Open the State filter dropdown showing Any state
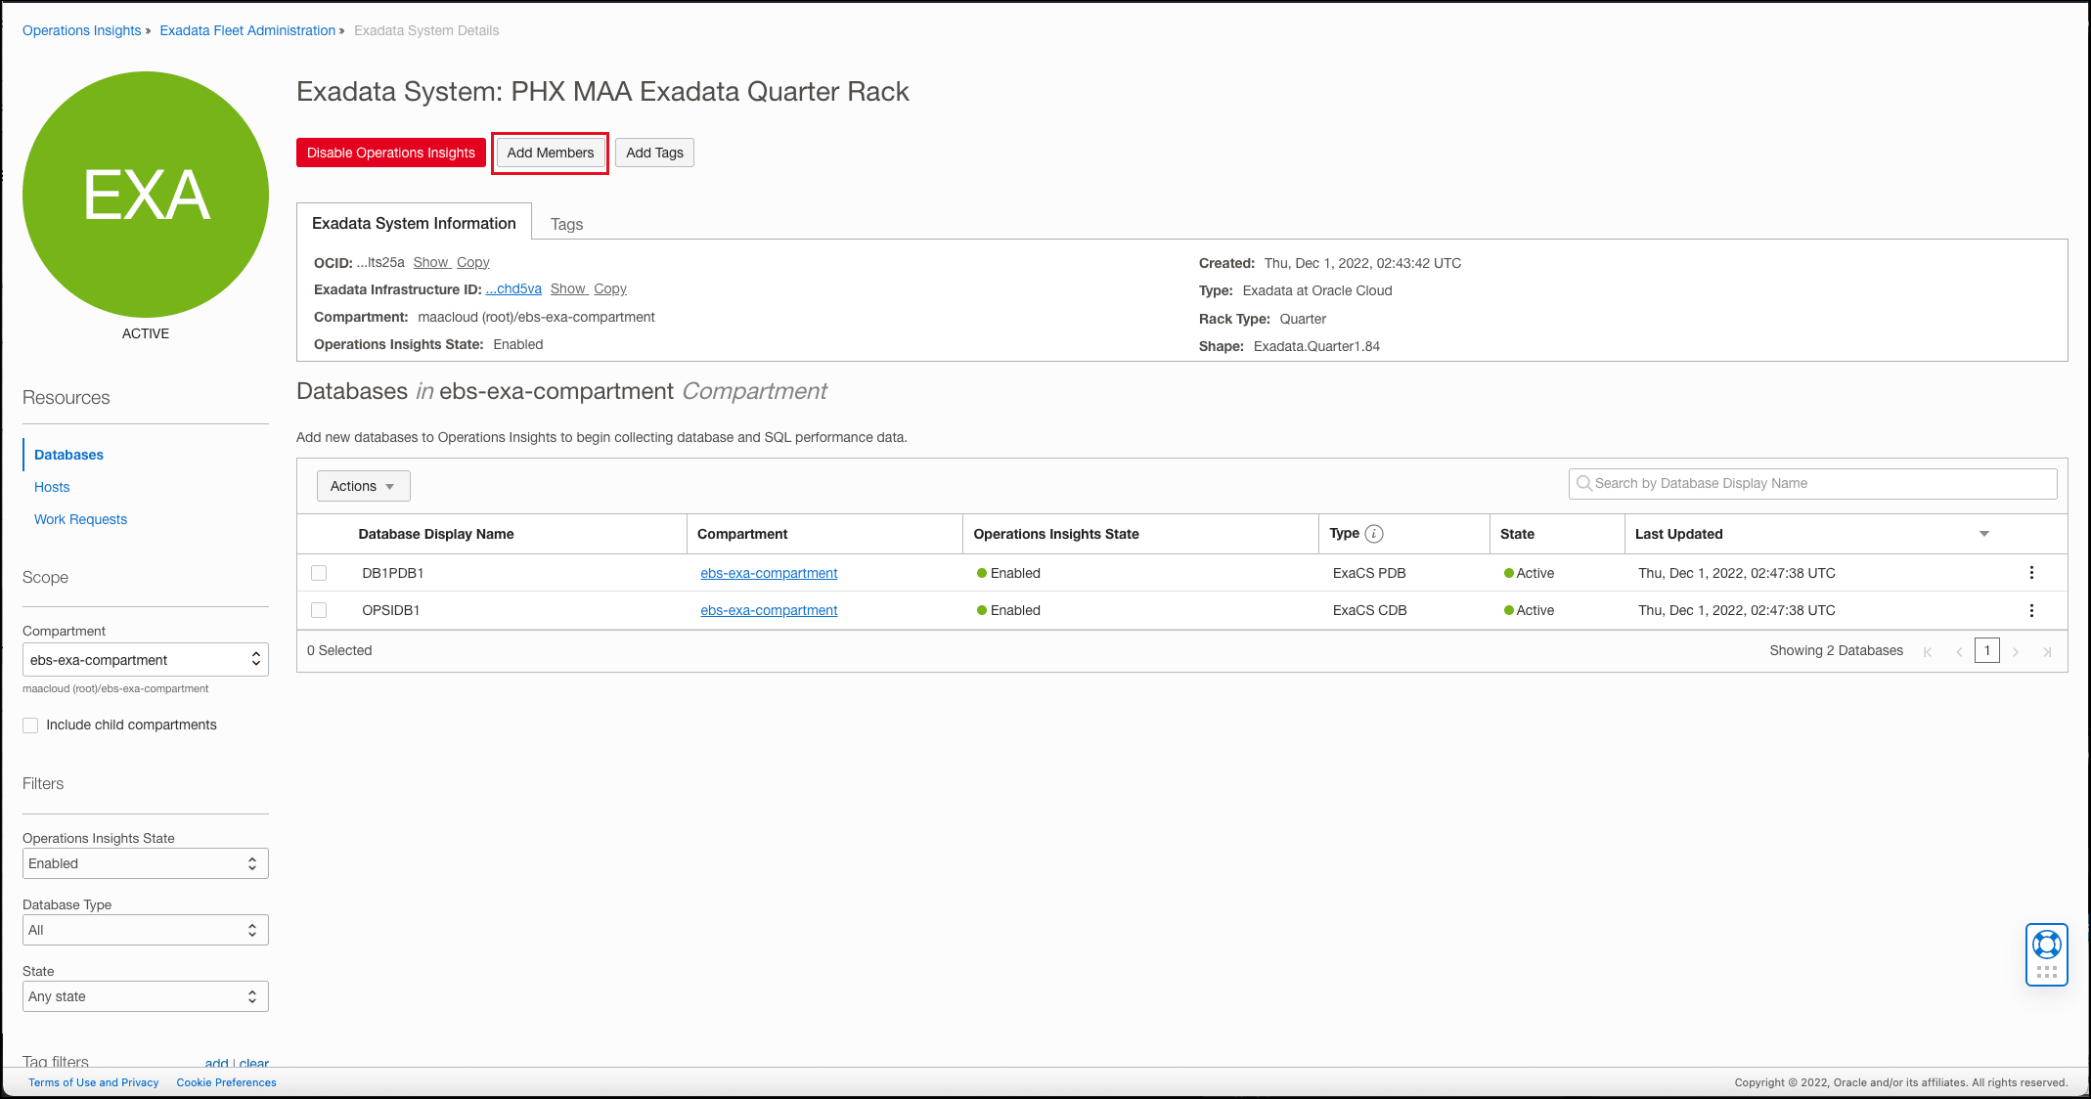Viewport: 2091px width, 1099px height. [145, 996]
